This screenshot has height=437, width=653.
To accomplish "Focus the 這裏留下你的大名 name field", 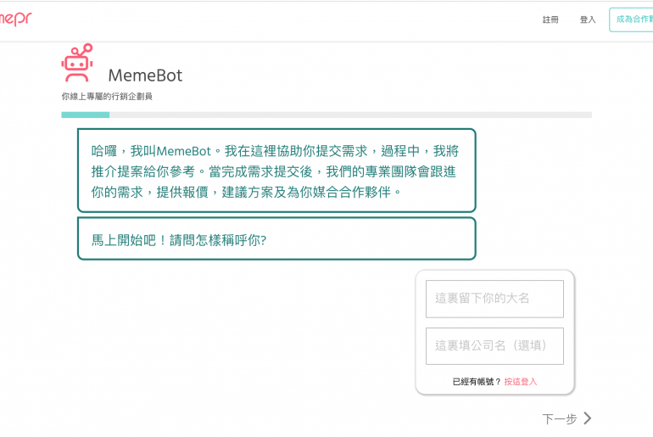I will (x=494, y=299).
